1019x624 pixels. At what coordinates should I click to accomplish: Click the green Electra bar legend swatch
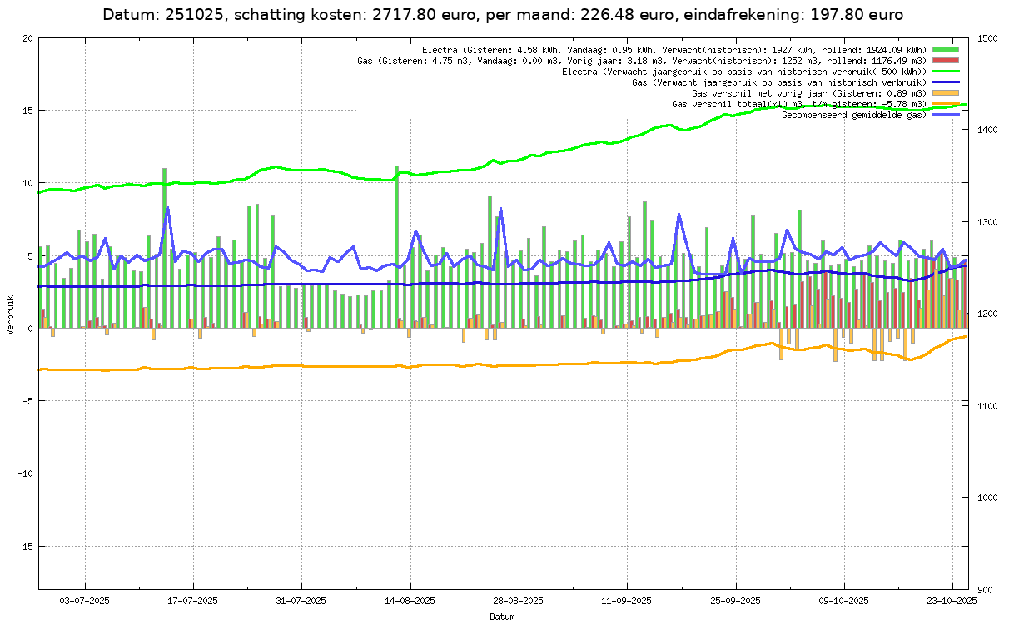click(x=946, y=50)
